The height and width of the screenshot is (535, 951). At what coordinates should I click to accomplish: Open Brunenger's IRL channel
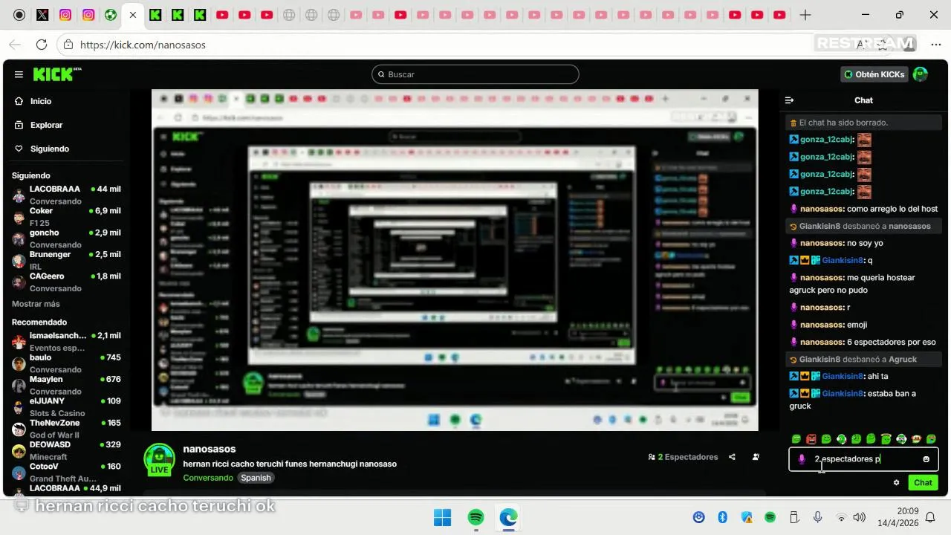(65, 260)
